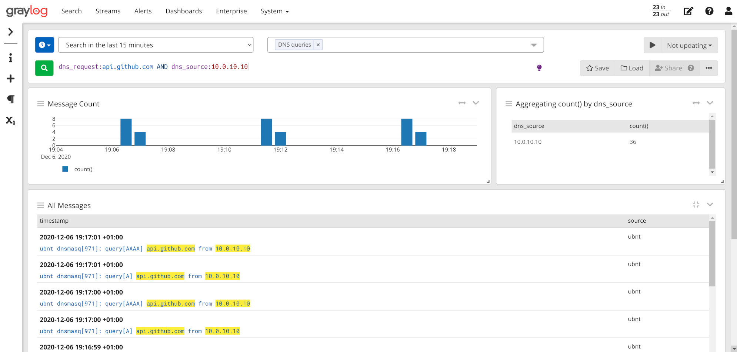The image size is (737, 352).
Task: Click the All Messages list scrollbar thumb
Action: pos(712,254)
